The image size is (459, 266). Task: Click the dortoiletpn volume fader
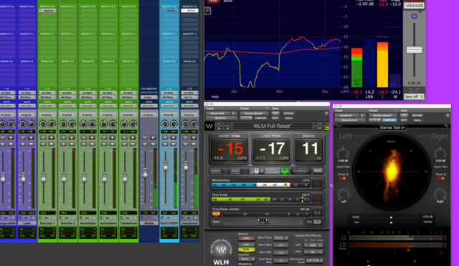pos(85,177)
